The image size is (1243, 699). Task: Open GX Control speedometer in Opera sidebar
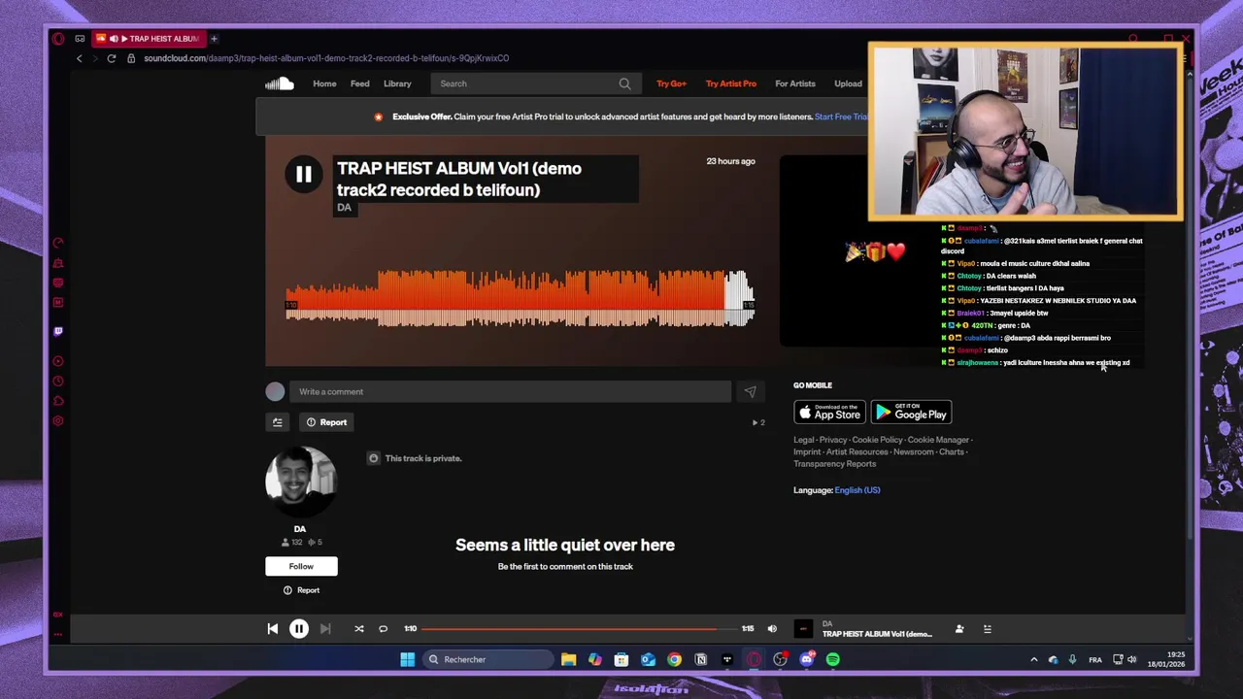click(58, 243)
